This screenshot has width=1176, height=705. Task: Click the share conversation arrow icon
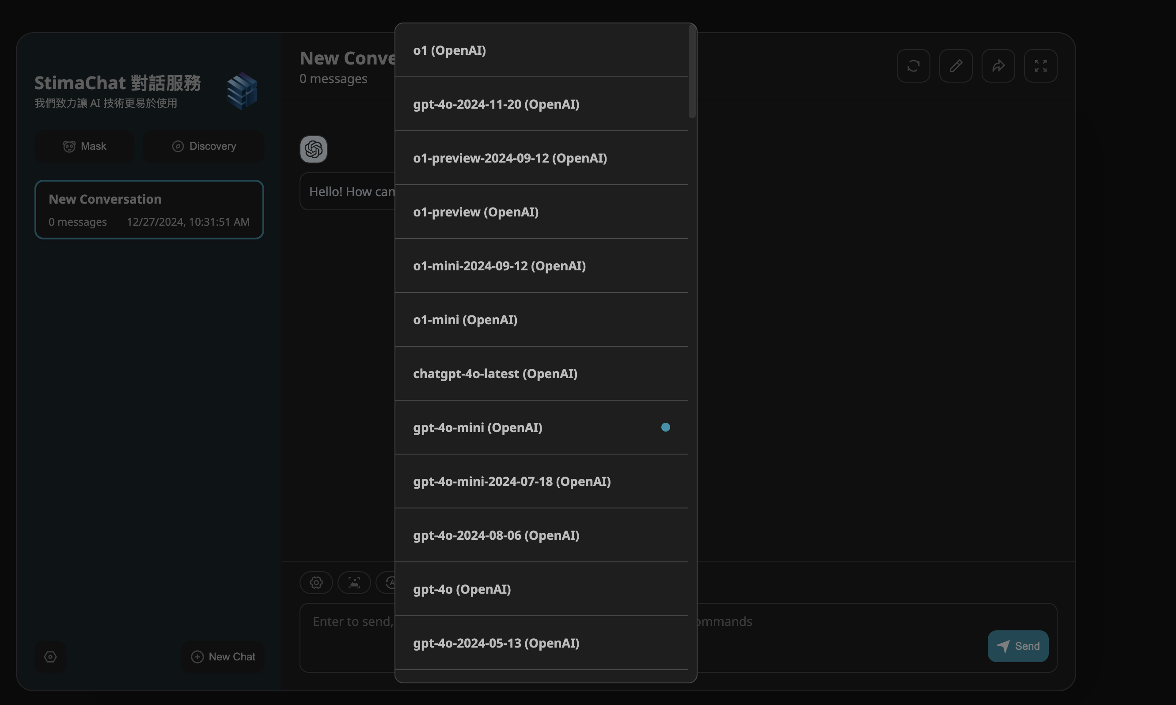click(x=998, y=65)
